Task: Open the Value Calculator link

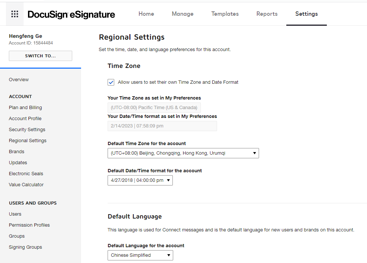Action: tap(26, 185)
